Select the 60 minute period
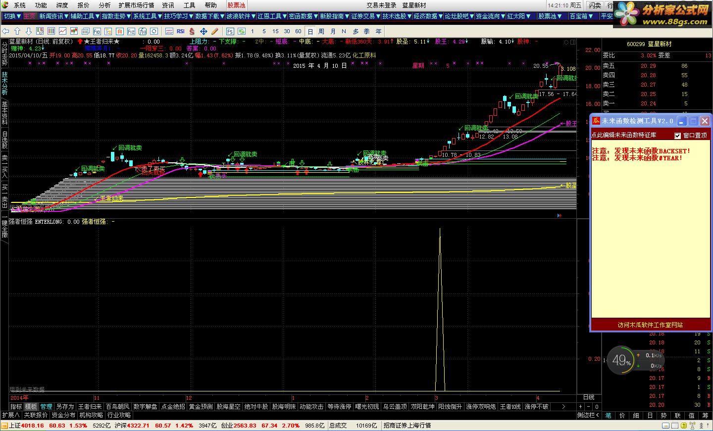The image size is (713, 431). [298, 31]
